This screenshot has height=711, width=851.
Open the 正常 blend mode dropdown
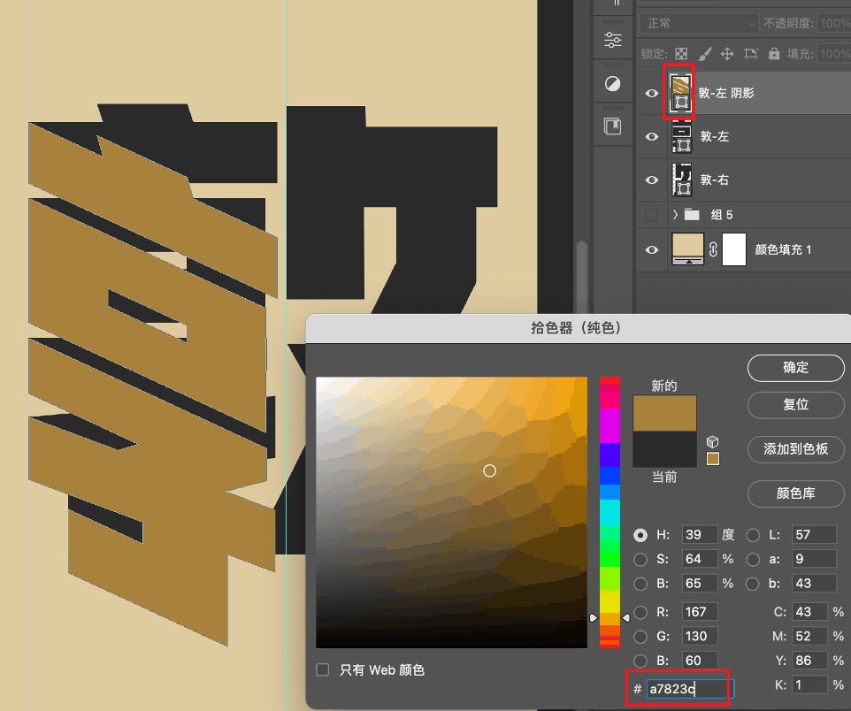tap(699, 23)
